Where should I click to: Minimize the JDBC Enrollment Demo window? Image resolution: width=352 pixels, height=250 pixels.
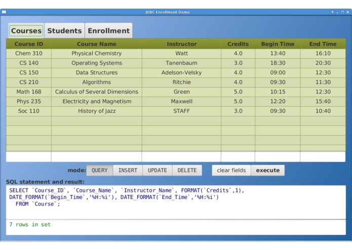click(338, 12)
